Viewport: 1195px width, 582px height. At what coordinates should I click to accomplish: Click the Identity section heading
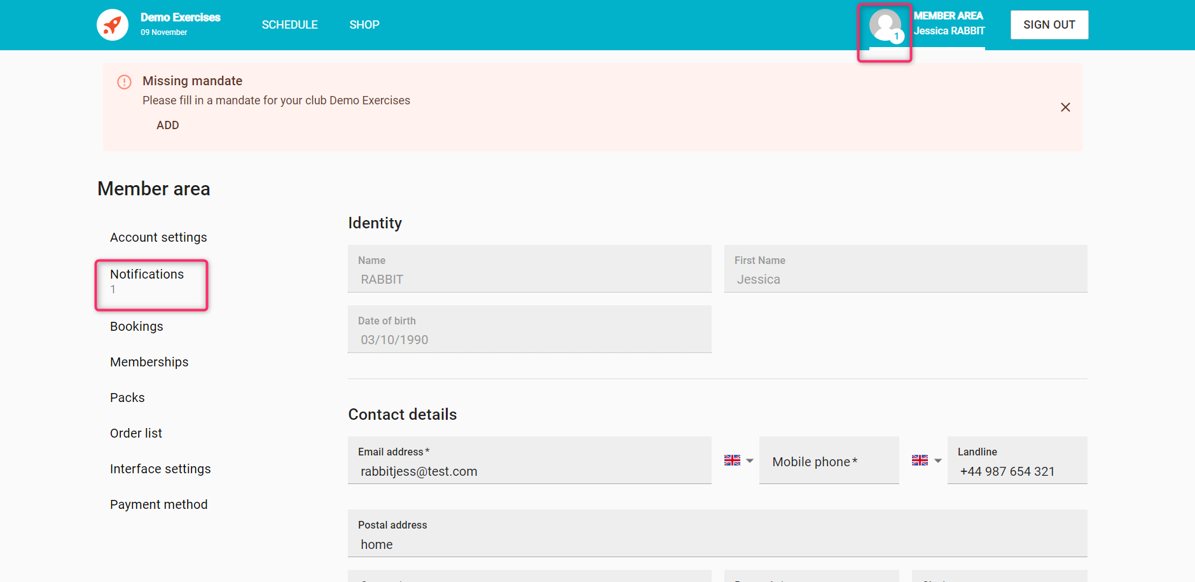pos(375,223)
